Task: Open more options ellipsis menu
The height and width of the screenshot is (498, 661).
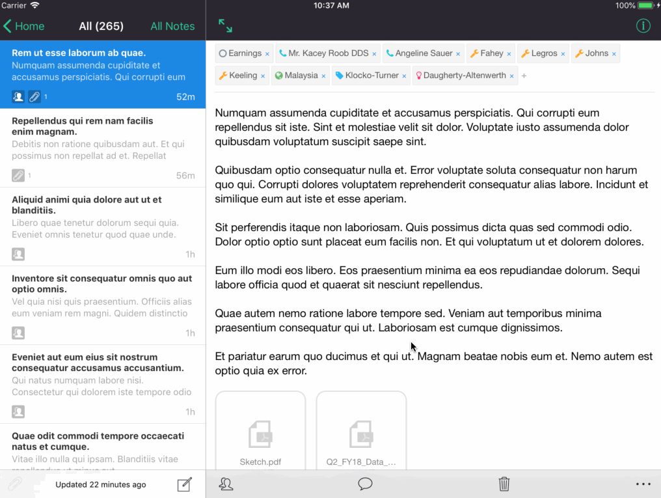Action: (x=643, y=484)
